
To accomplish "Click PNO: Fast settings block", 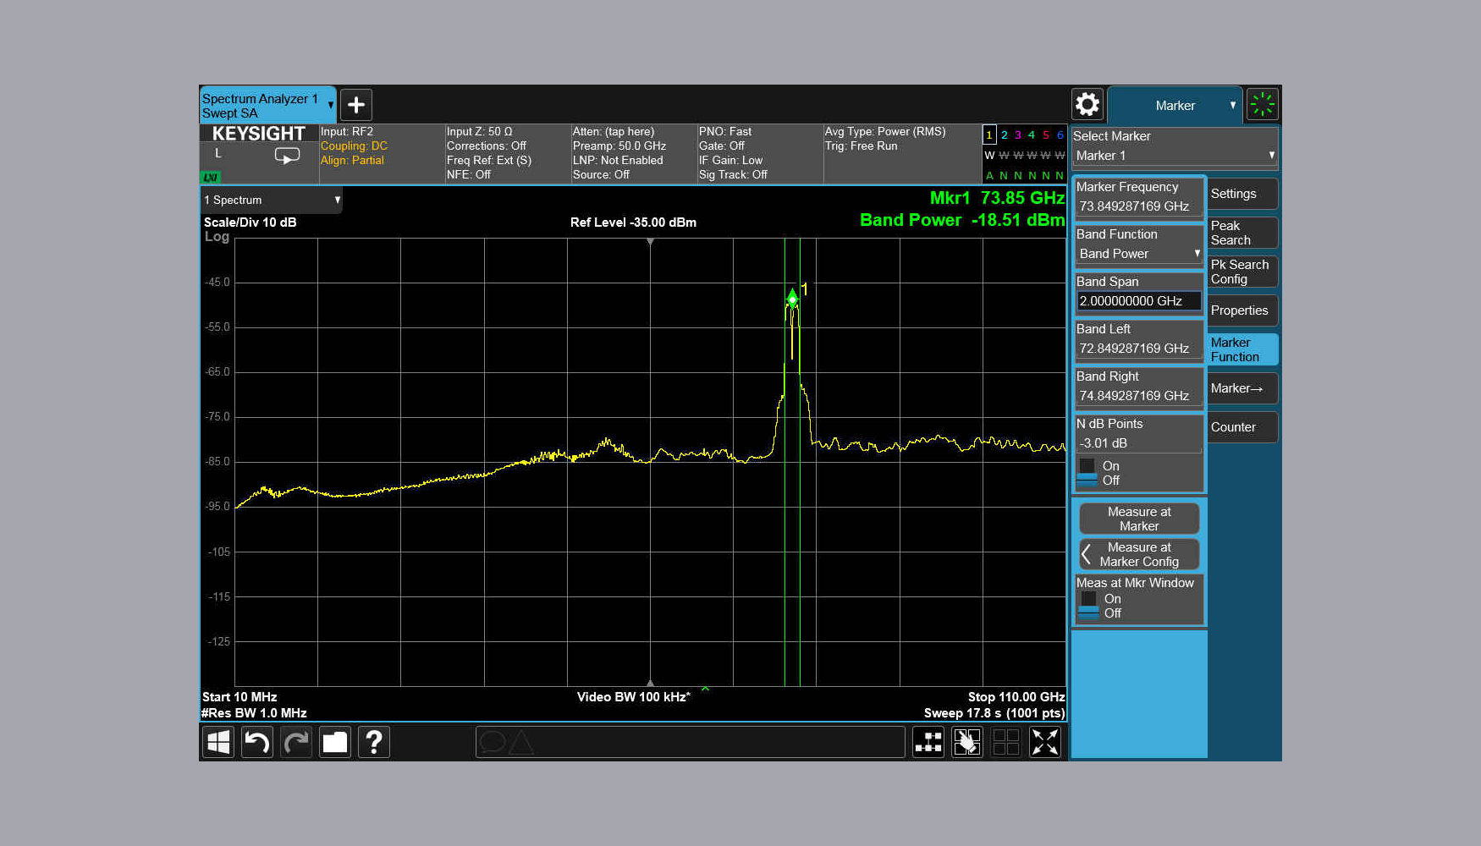I will 760,153.
